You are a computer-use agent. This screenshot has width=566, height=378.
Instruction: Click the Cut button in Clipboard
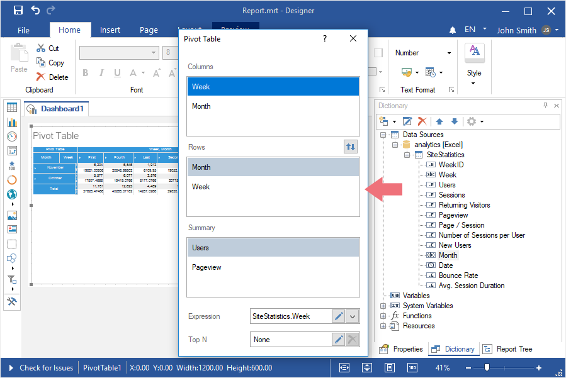click(48, 48)
